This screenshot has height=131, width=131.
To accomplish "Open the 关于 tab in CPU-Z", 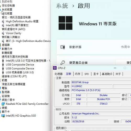I will 118,74.
